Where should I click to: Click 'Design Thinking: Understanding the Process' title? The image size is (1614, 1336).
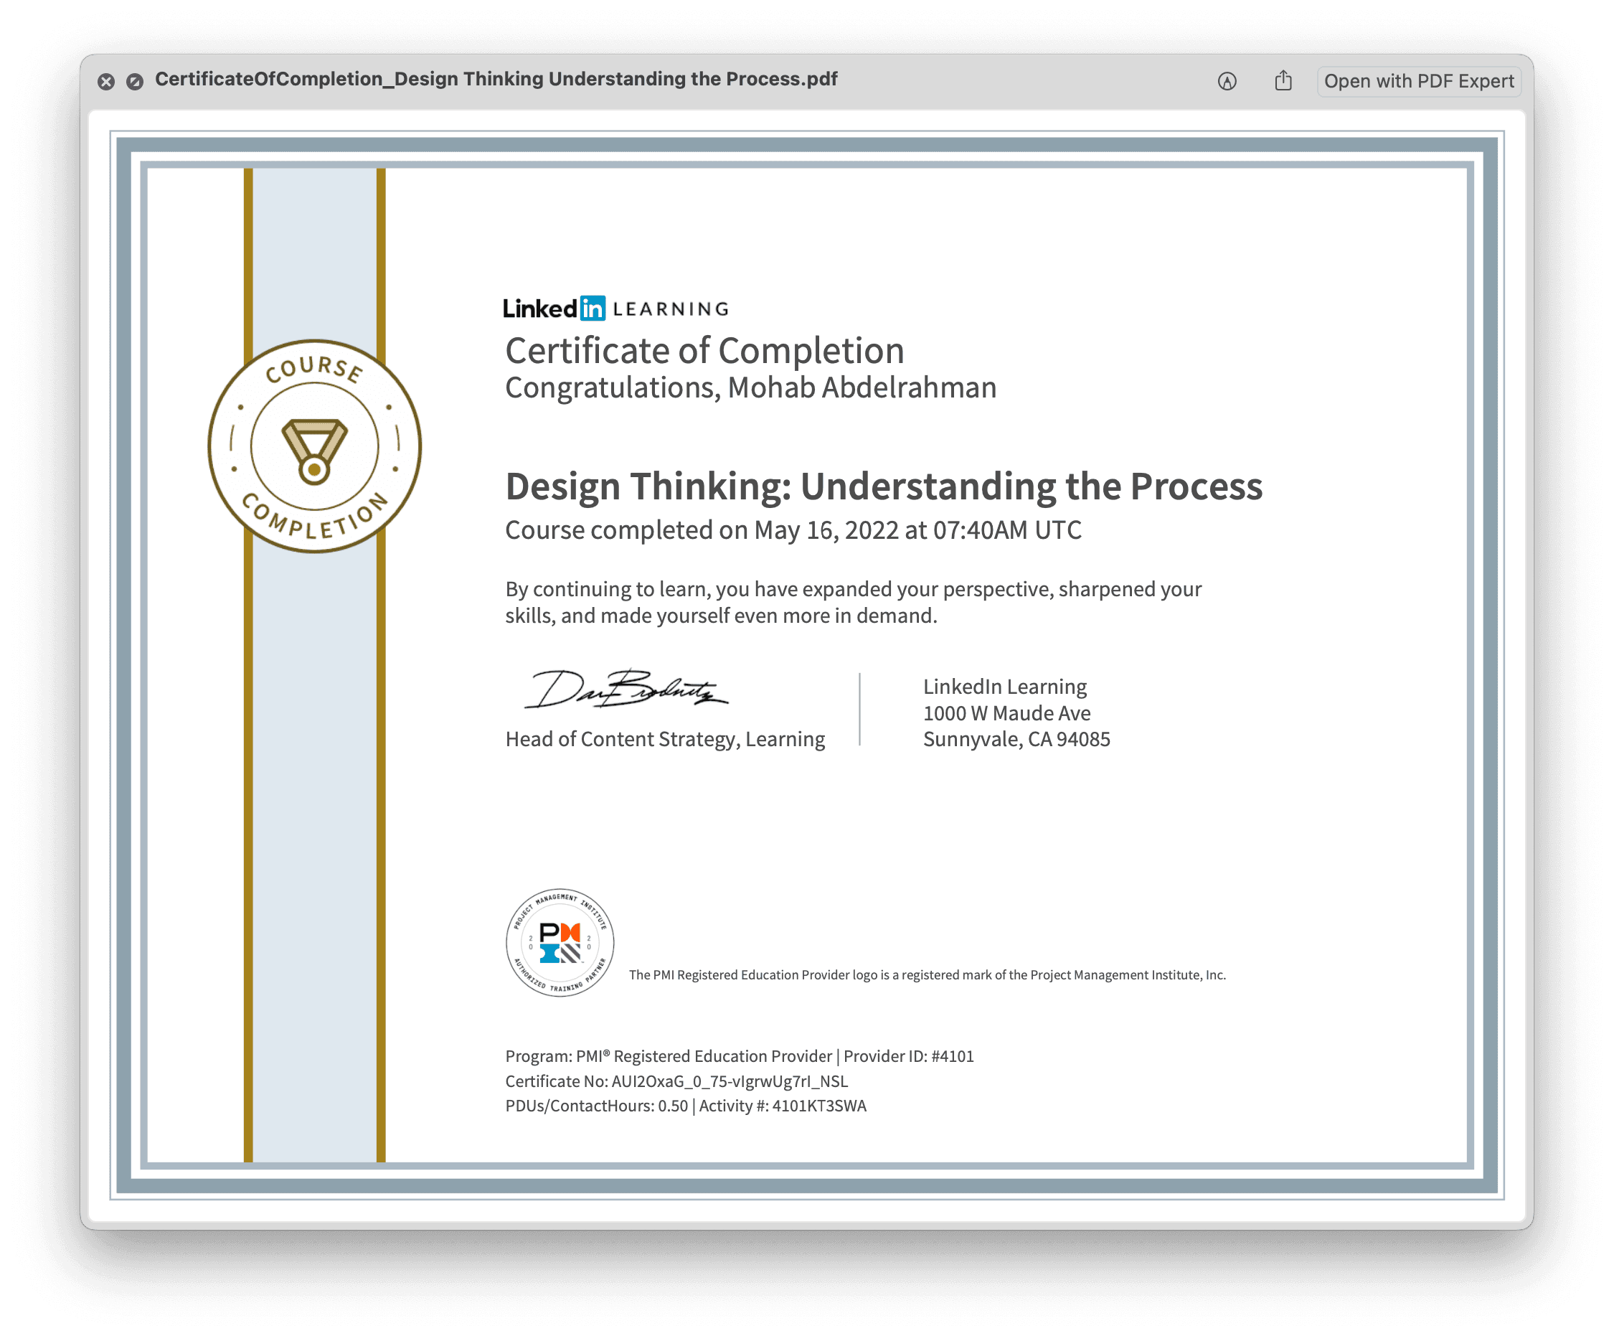(883, 486)
